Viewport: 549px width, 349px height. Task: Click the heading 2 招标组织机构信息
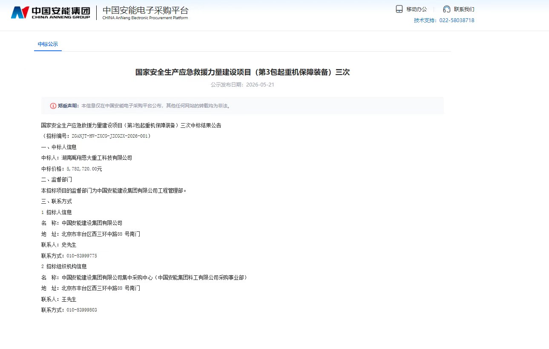click(x=64, y=266)
